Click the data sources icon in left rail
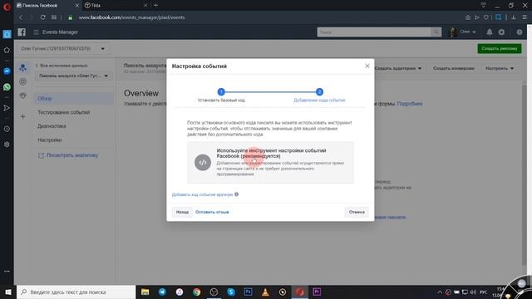The height and width of the screenshot is (299, 532). point(22,68)
